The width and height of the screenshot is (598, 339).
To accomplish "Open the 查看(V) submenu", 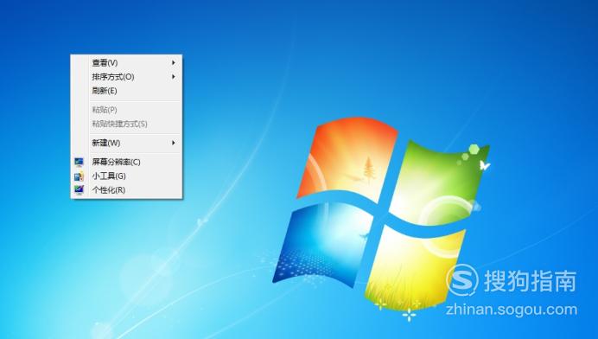I will point(126,62).
